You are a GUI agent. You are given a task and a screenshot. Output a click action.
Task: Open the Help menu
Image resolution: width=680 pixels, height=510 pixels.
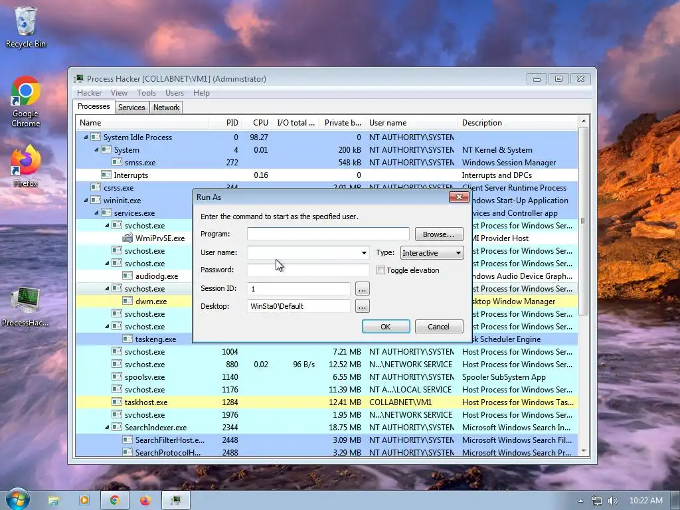click(201, 93)
